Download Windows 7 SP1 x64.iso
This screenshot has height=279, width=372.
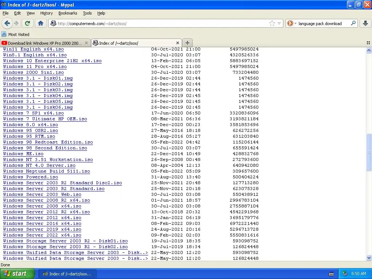coord(33,113)
